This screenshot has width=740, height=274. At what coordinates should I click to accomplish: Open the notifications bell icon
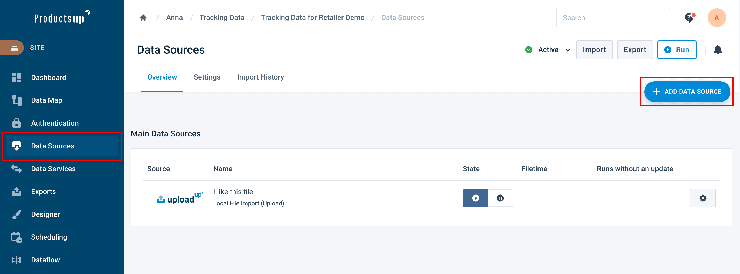(x=718, y=50)
